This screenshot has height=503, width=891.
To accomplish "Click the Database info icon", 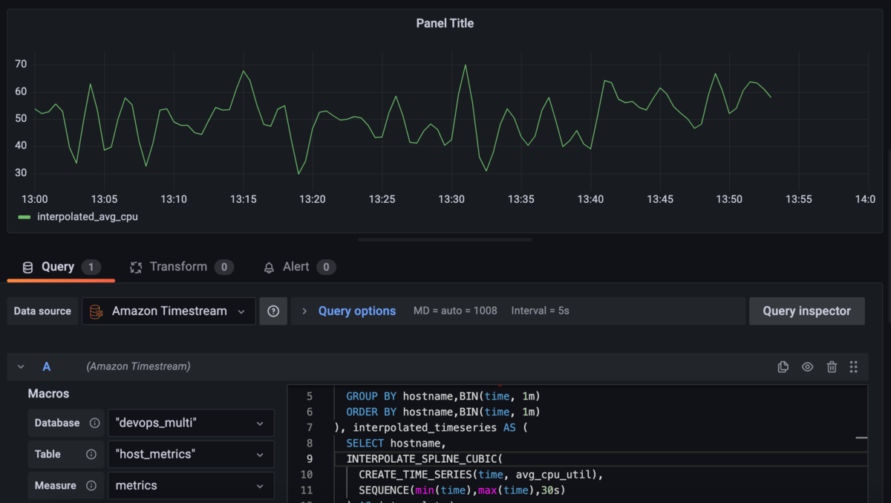I will click(94, 423).
